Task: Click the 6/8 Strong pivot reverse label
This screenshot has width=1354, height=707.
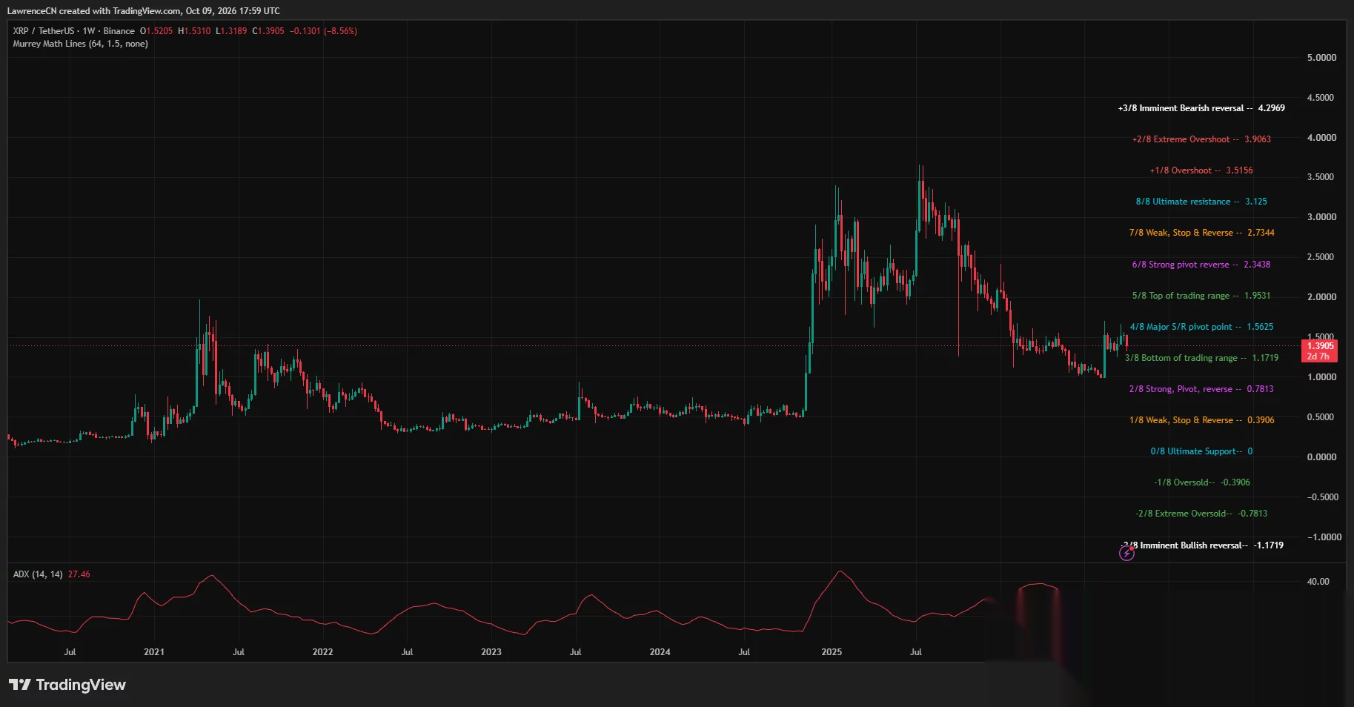Action: (x=1201, y=265)
